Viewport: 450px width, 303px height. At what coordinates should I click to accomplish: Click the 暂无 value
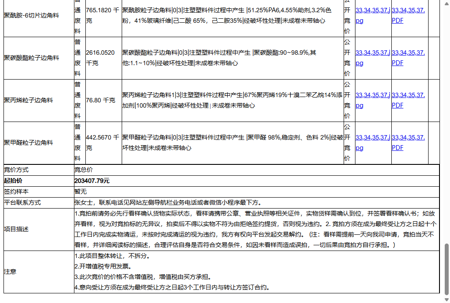pyautogui.click(x=81, y=192)
